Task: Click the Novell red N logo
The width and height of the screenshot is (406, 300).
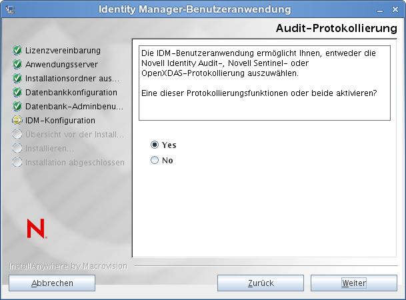Action: tap(35, 229)
